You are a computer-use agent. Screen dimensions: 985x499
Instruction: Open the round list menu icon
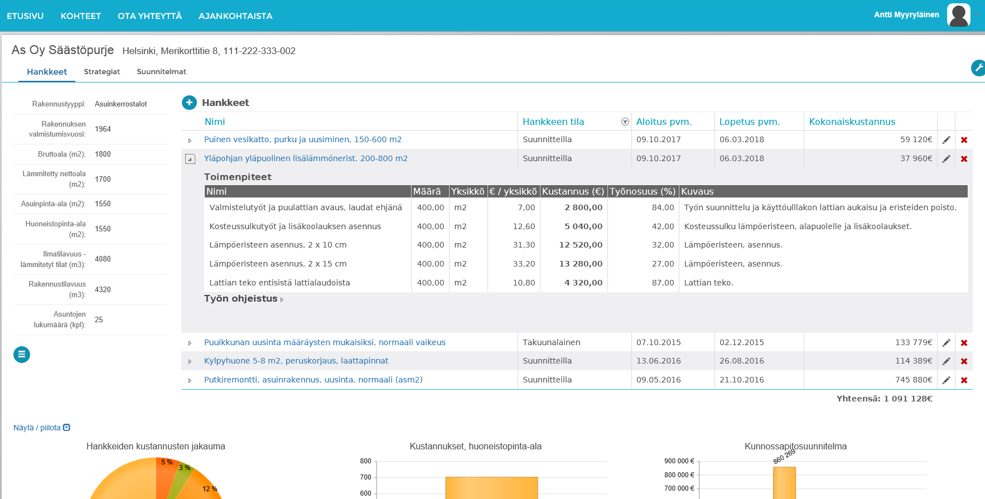pyautogui.click(x=22, y=355)
